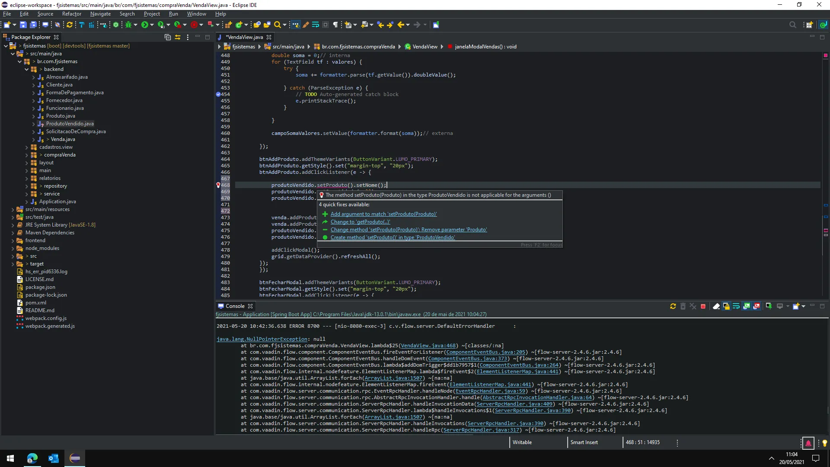Click the yellow Refresh arrows icon
This screenshot has width=830, height=467.
69,25
